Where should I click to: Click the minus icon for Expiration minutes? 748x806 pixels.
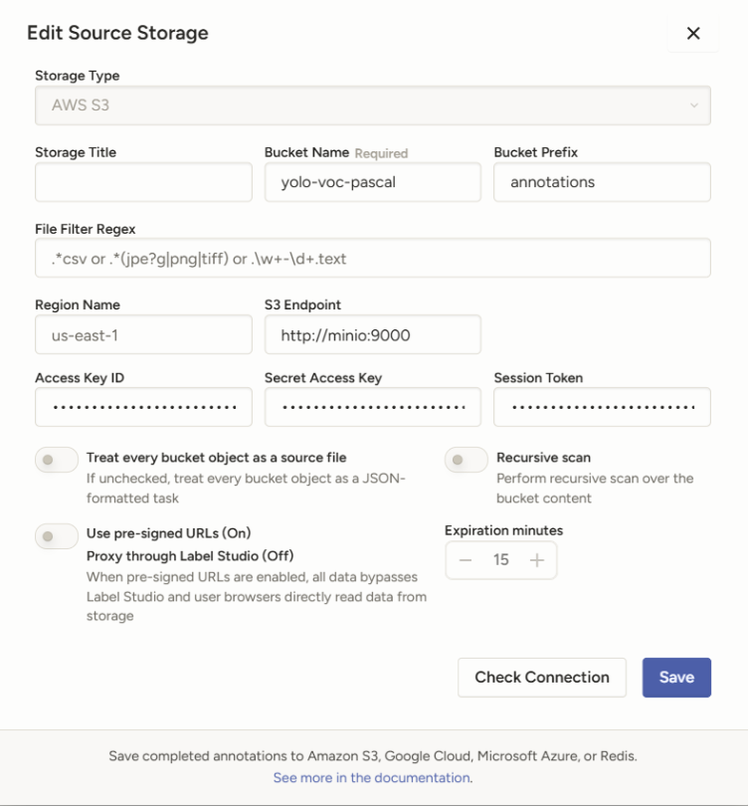coord(466,560)
